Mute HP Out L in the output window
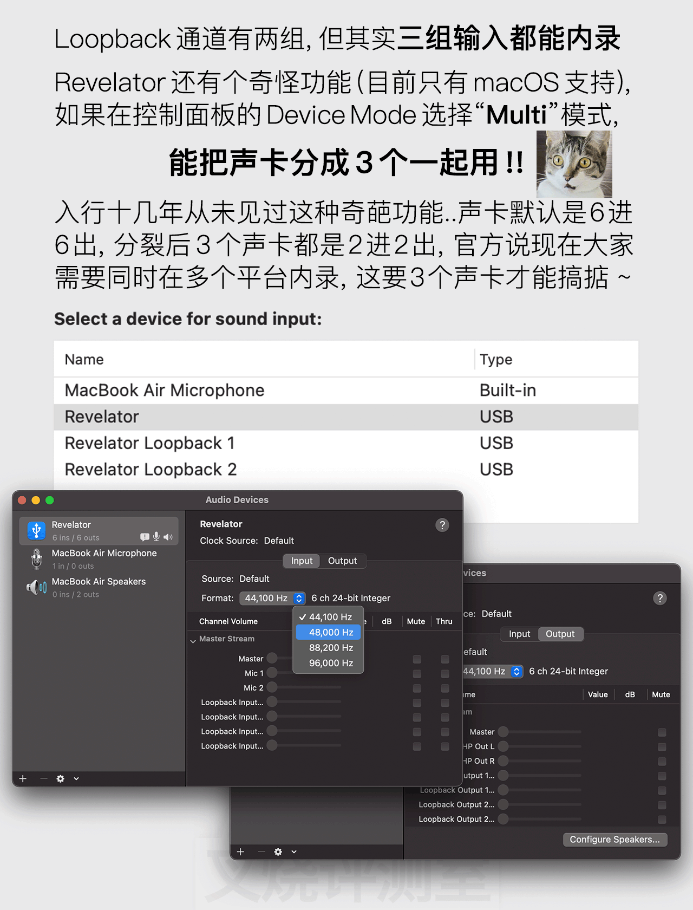The image size is (693, 910). (662, 746)
